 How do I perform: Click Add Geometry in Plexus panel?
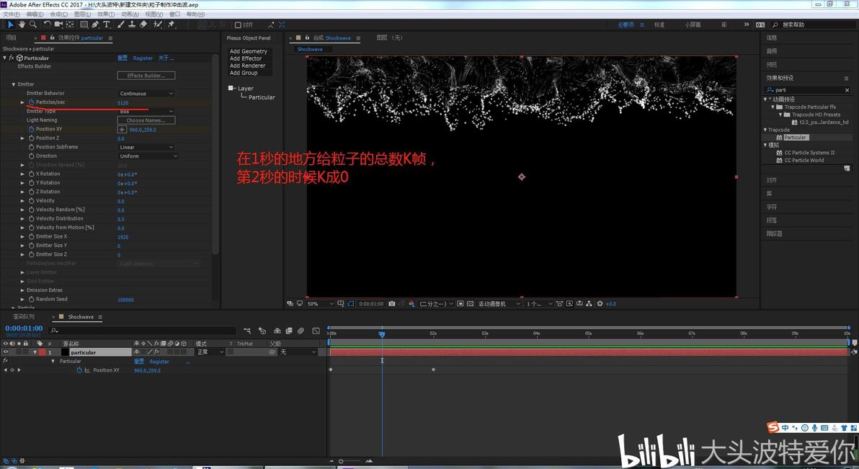(248, 51)
